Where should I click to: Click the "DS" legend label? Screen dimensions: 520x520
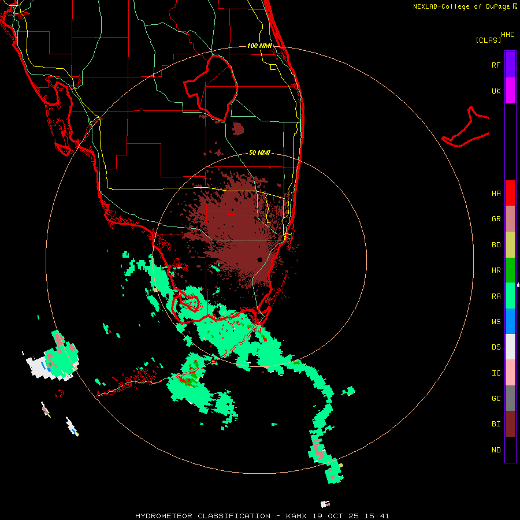496,347
